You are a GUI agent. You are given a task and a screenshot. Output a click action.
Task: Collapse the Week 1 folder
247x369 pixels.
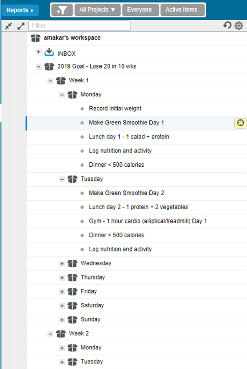click(51, 81)
